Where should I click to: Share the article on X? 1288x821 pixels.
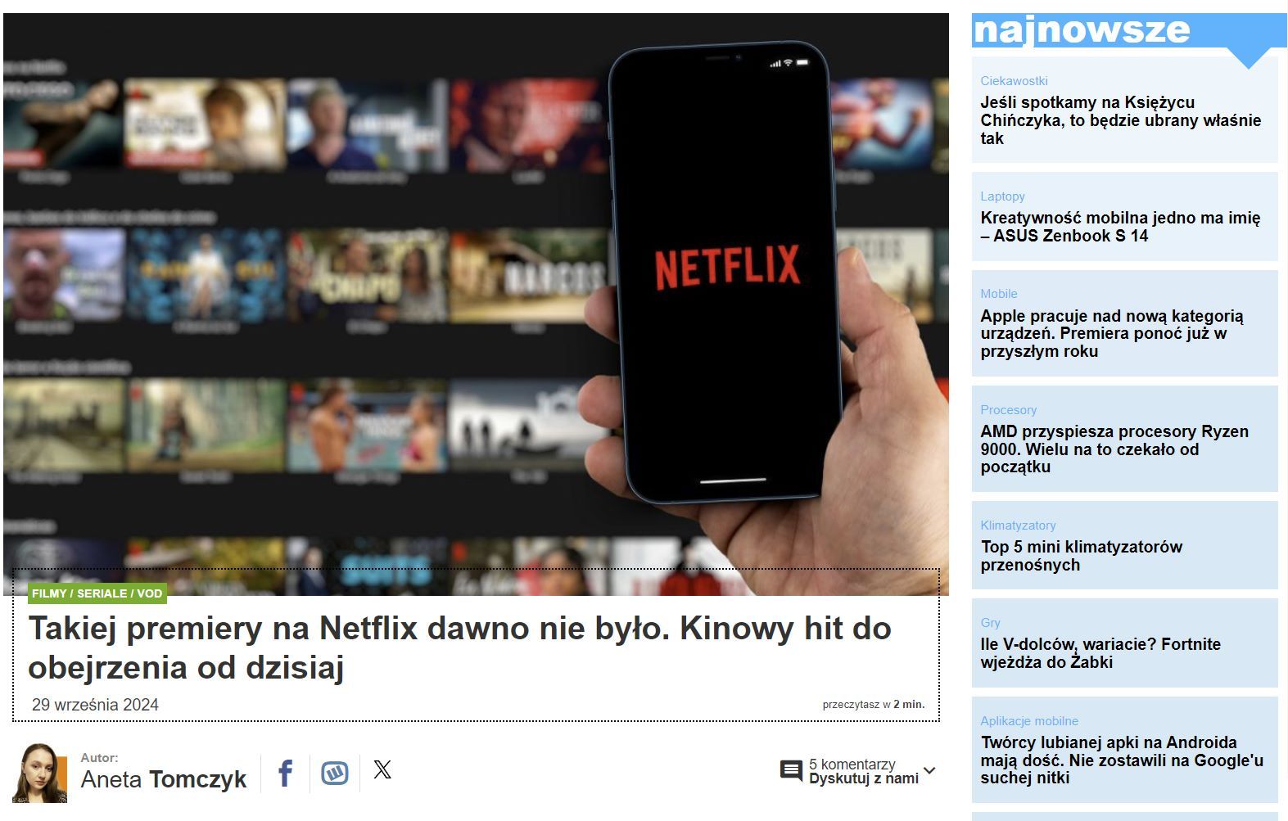(382, 769)
